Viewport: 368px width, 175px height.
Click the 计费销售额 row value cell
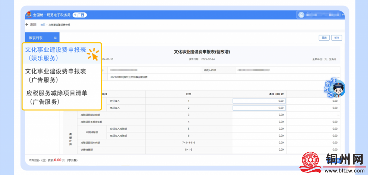[259, 149]
